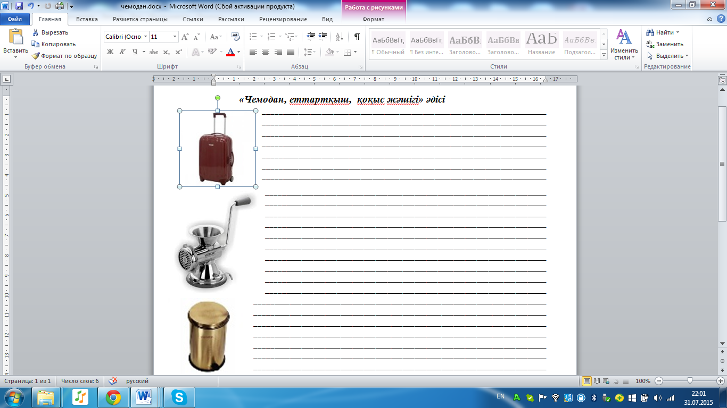Open the multilevel list button
The height and width of the screenshot is (408, 727).
291,37
